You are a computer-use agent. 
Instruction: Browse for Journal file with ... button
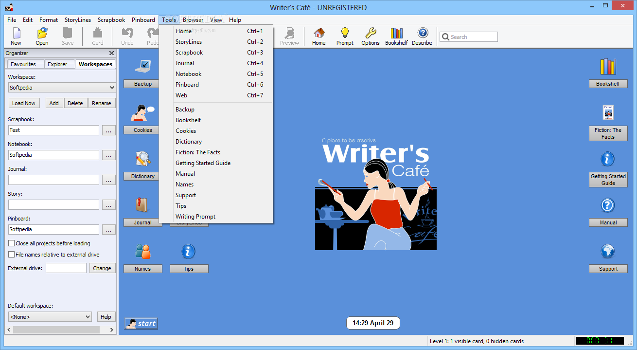point(108,180)
